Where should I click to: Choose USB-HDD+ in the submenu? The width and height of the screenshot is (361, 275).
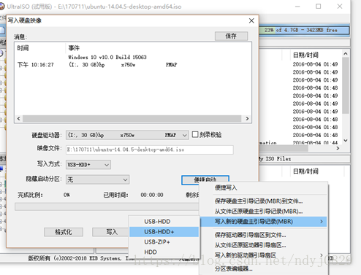(164, 232)
